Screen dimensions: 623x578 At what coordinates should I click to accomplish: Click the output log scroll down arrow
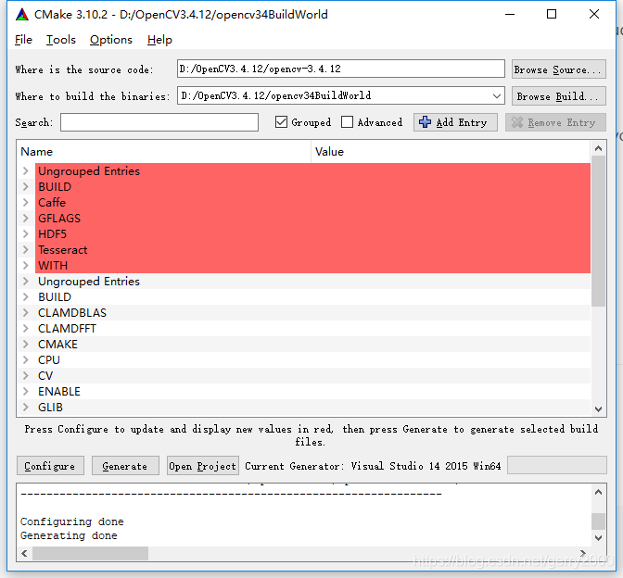(598, 538)
